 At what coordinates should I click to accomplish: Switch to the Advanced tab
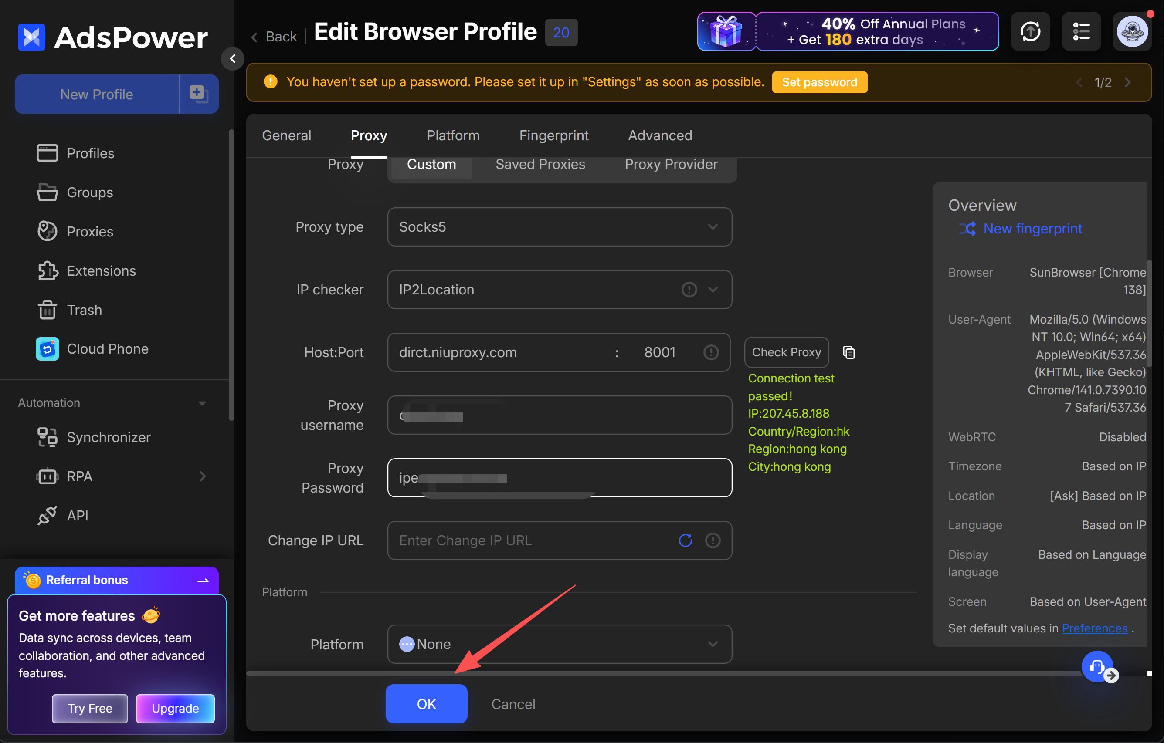click(660, 135)
